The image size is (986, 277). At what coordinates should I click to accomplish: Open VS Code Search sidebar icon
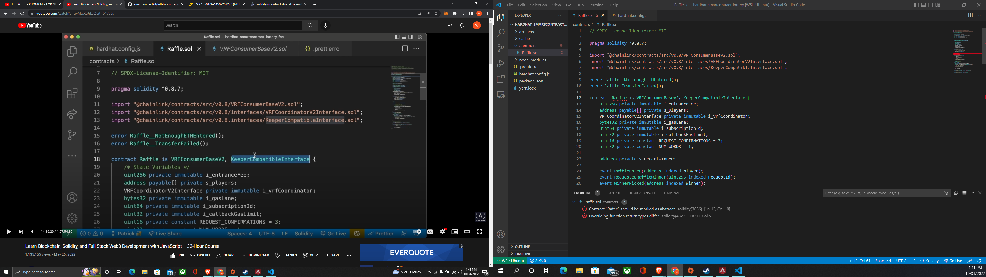point(501,33)
